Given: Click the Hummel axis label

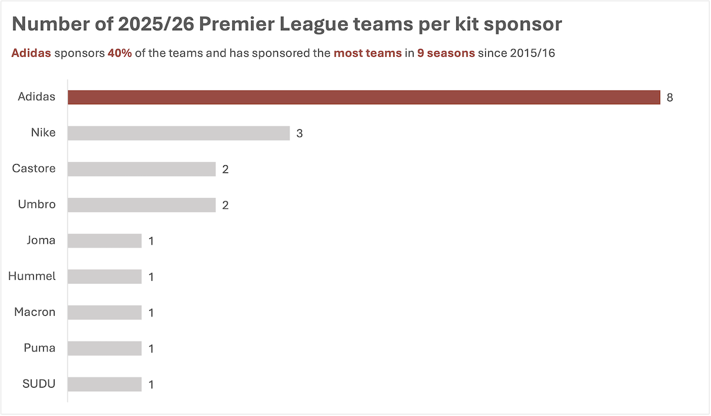Looking at the screenshot, I should click(x=33, y=276).
